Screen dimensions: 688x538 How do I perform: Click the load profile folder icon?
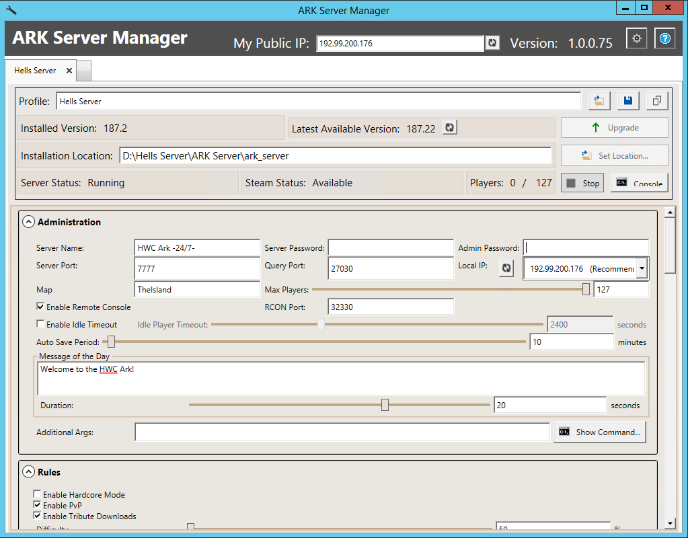click(x=599, y=101)
